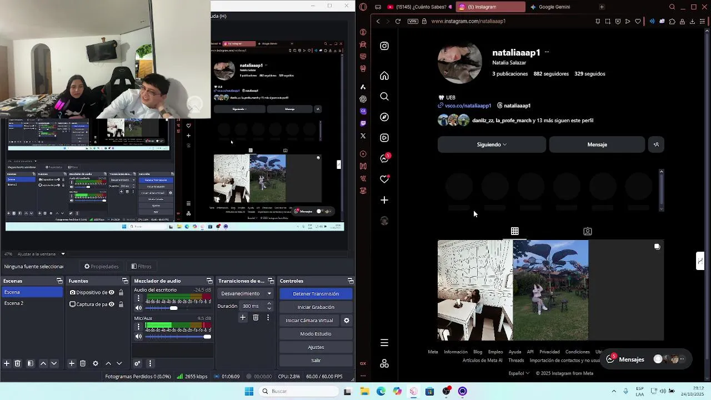Image resolution: width=711 pixels, height=400 pixels.
Task: Toggle visibility of Captura de pa source
Action: pos(112,304)
